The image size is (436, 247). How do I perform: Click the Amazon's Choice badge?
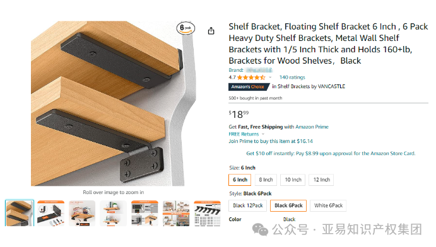coord(249,87)
